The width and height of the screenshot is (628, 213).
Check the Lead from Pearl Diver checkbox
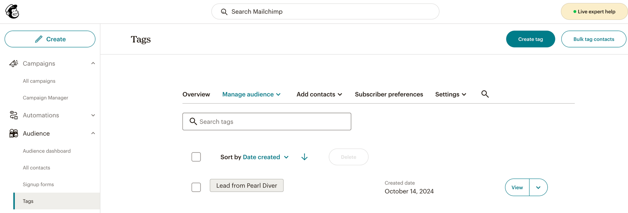196,187
